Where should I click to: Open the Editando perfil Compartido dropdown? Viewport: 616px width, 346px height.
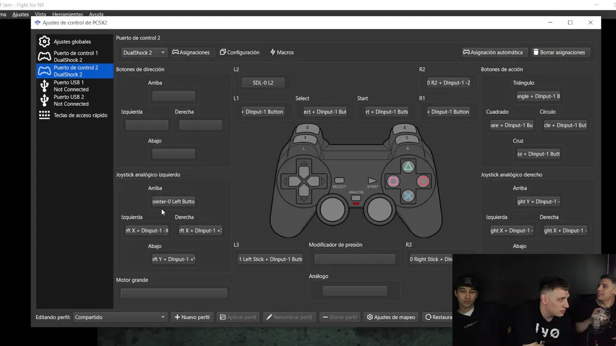(120, 317)
